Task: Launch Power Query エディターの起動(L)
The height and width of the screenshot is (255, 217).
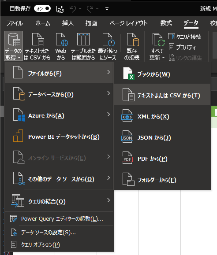Action: click(59, 219)
